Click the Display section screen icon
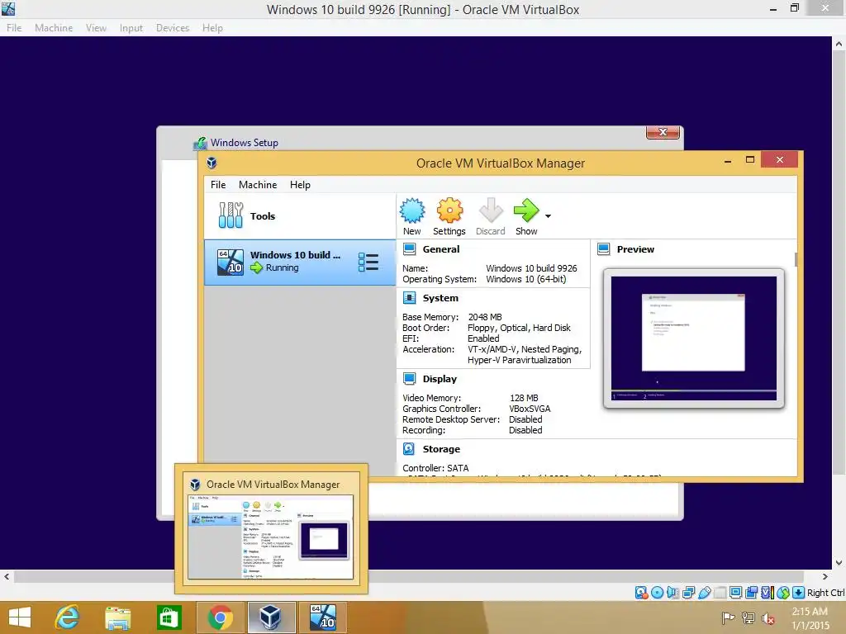Image resolution: width=846 pixels, height=634 pixels. 410,379
